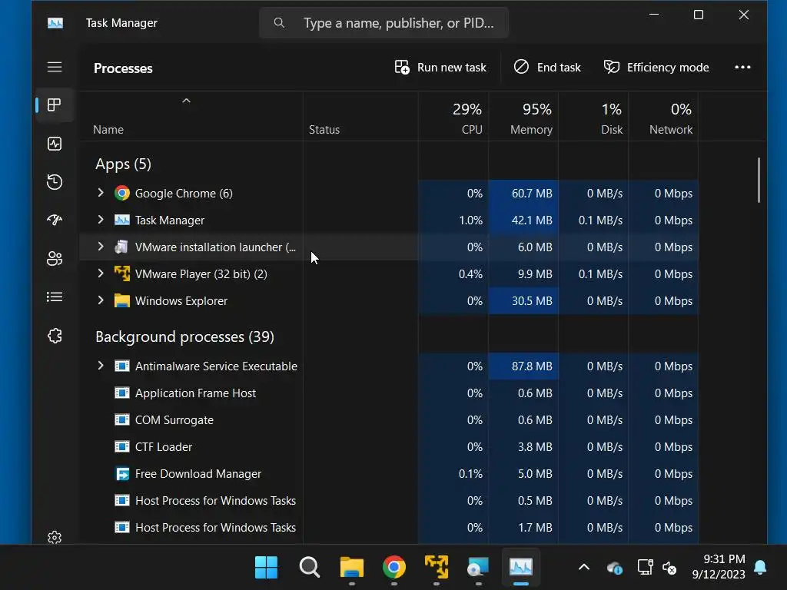The width and height of the screenshot is (787, 590).
Task: Click the Task Manager process row icon
Action: pos(122,220)
